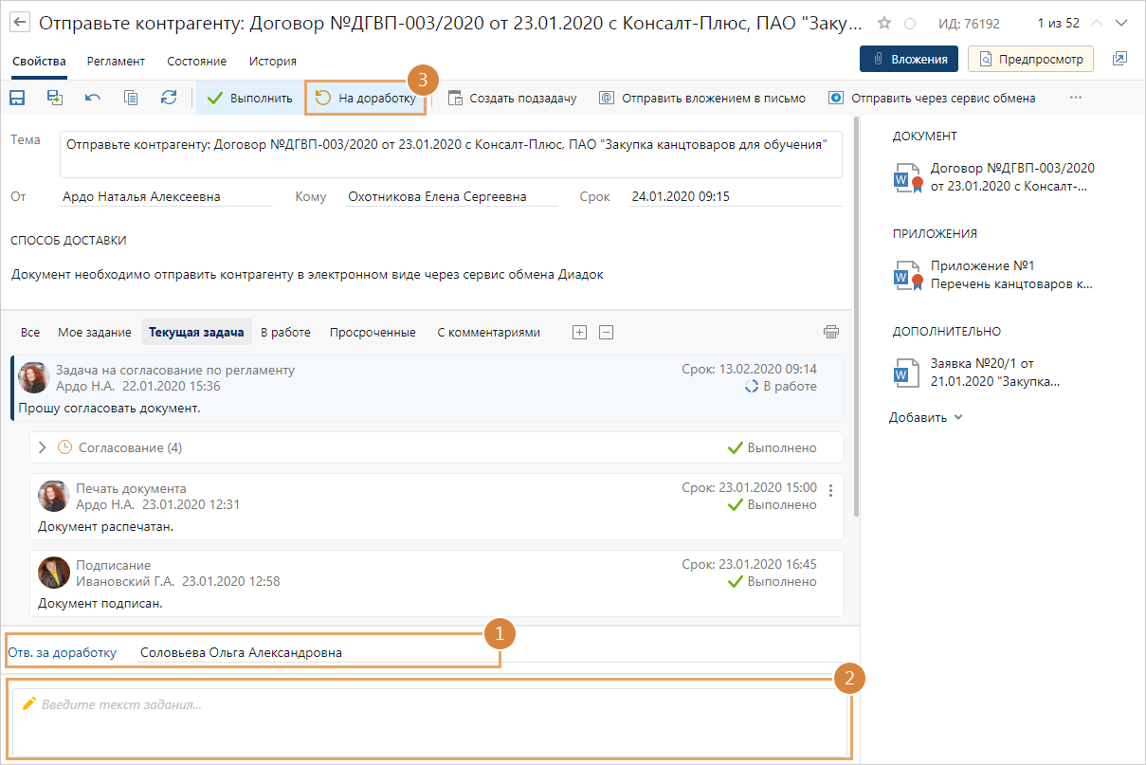Click the Выполнить button
Screen dimensions: 1146x765
(x=250, y=98)
